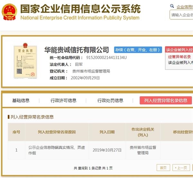The width and height of the screenshot is (193, 178).
Task: Click the site title 国家企业信用信息公示系统
Action: (x=80, y=9)
